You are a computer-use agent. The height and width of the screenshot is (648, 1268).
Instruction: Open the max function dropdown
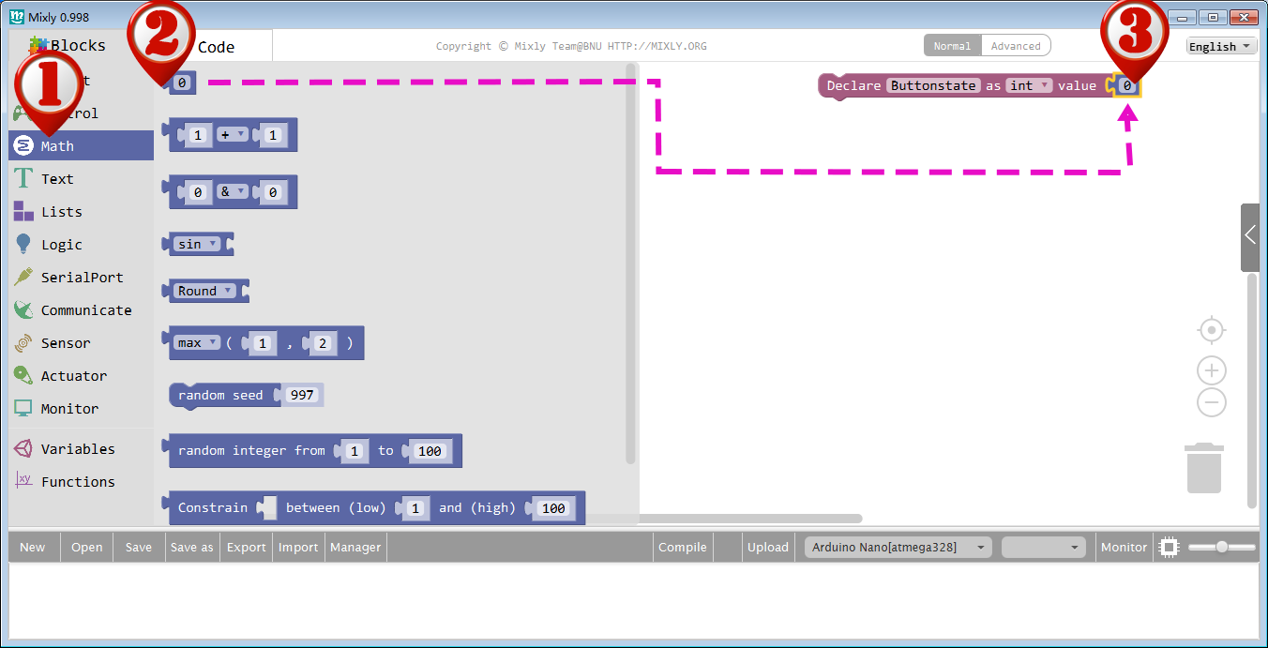(x=198, y=343)
